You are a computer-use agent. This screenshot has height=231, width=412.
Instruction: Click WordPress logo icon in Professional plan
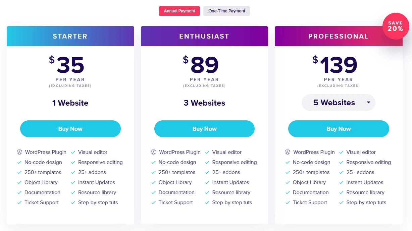tap(288, 152)
